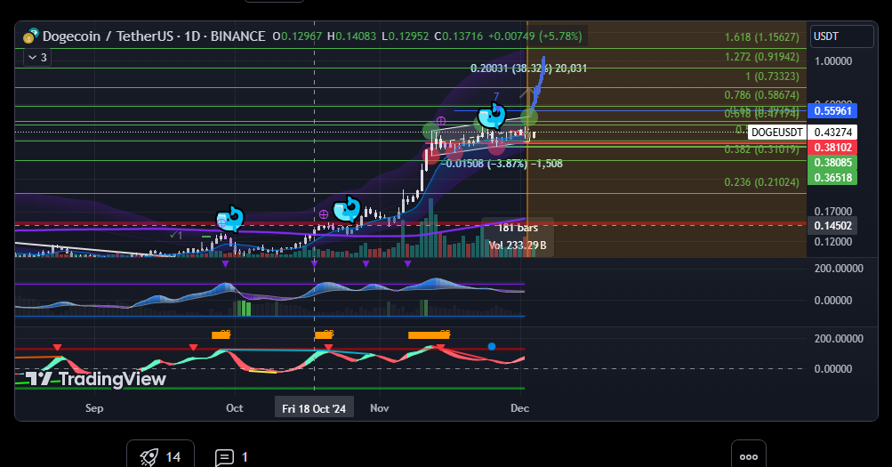Screen dimensions: 892x467
Task: Click the blue 0.55961 price tag
Action: pyautogui.click(x=832, y=111)
